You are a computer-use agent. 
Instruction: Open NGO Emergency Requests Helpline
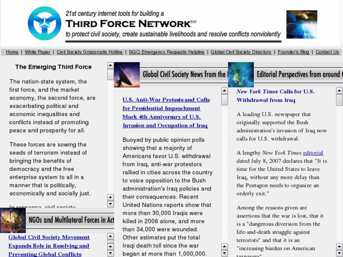[167, 52]
